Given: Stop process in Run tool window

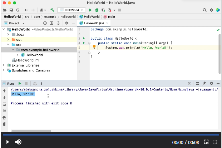Looking at the screenshot, I should pyautogui.click(x=26, y=84).
